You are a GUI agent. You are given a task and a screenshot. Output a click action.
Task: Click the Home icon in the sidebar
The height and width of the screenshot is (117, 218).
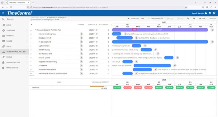click(4, 25)
